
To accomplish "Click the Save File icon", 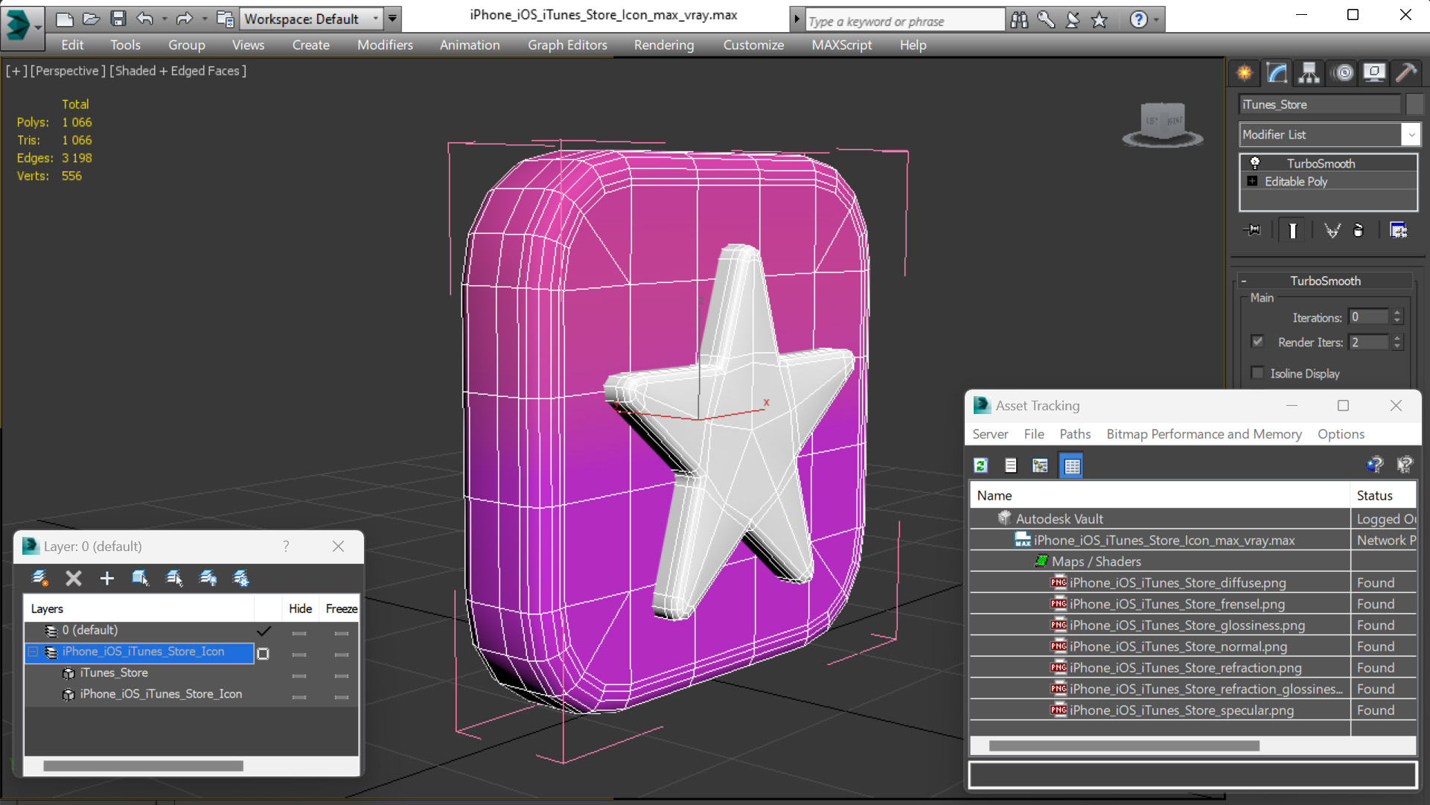I will click(118, 19).
